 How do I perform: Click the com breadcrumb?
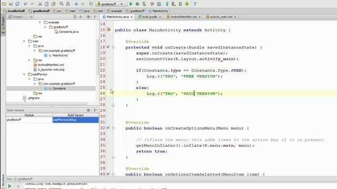(98, 11)
